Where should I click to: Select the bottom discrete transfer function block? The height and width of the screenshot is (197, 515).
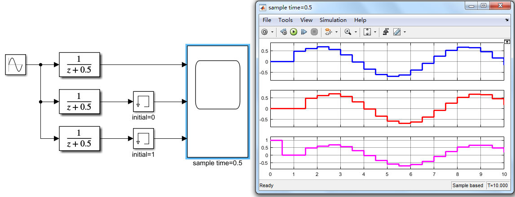tap(79, 139)
